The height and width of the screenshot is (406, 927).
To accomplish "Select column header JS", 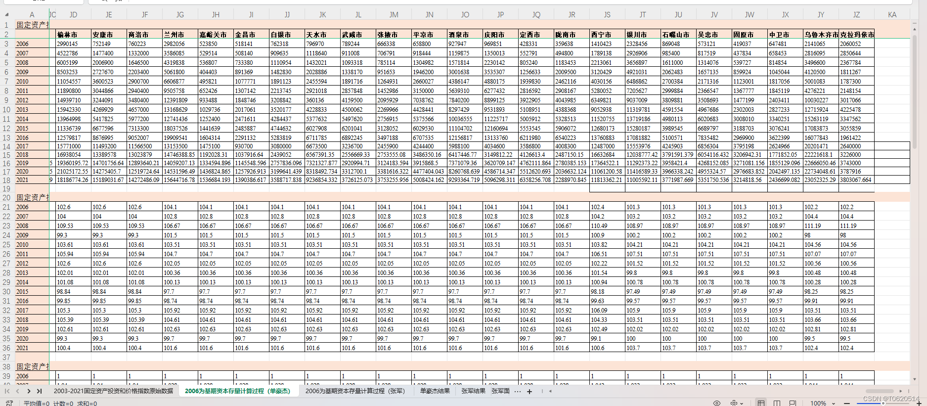I will click(607, 14).
